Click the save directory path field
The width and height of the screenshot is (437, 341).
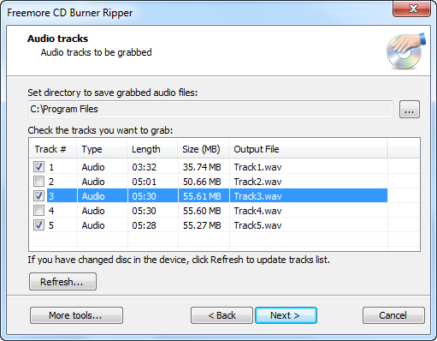[210, 109]
